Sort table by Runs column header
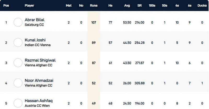 pos(94,5)
